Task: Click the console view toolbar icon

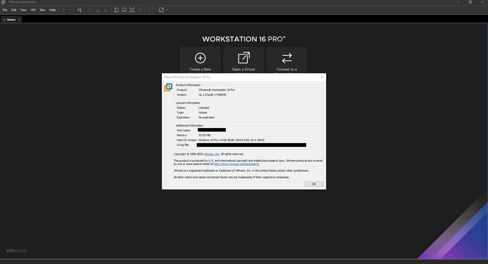Action: click(x=150, y=10)
